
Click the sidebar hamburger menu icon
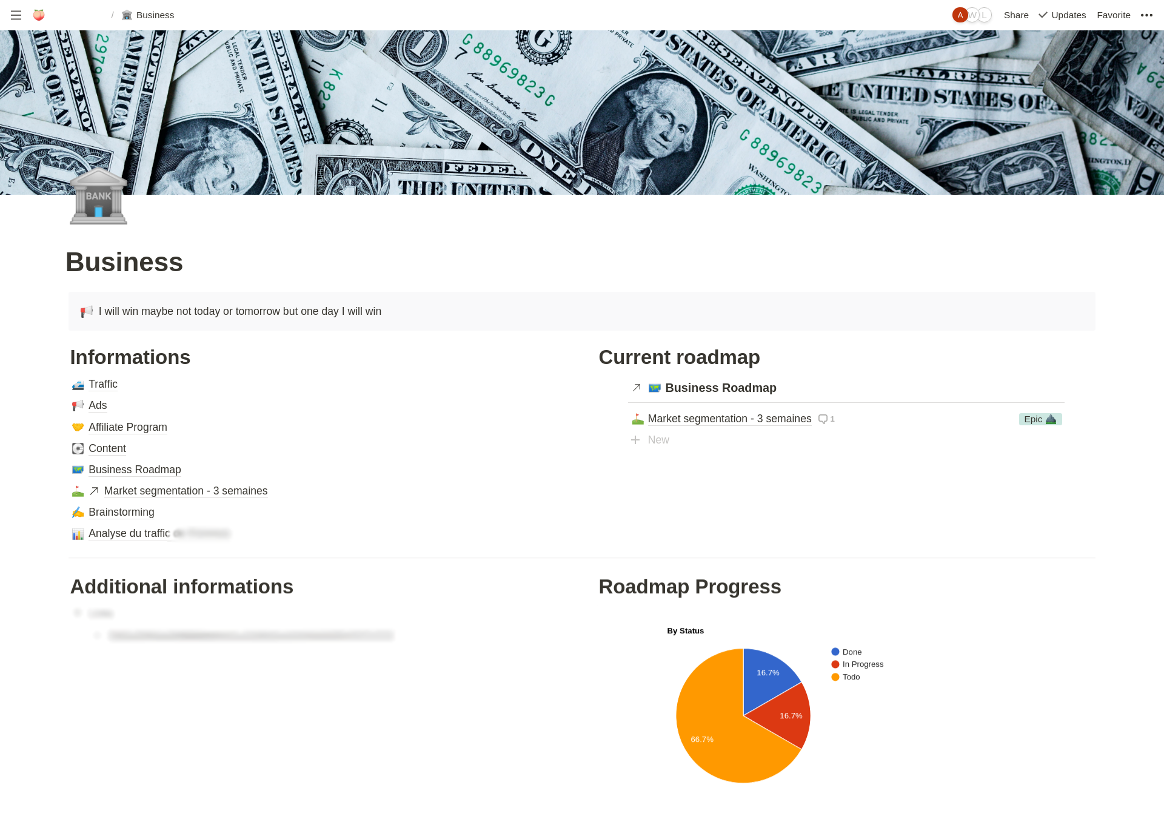click(x=16, y=15)
